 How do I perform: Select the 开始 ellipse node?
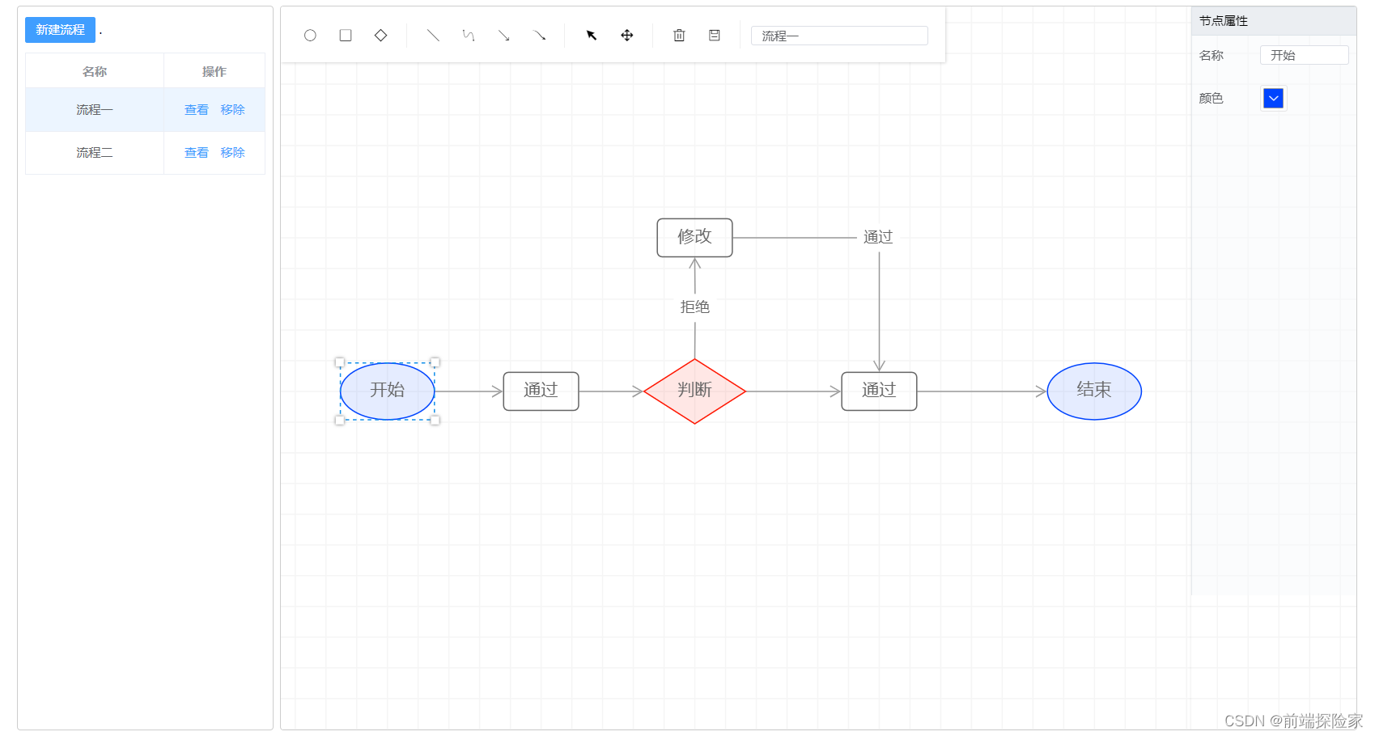pyautogui.click(x=388, y=391)
